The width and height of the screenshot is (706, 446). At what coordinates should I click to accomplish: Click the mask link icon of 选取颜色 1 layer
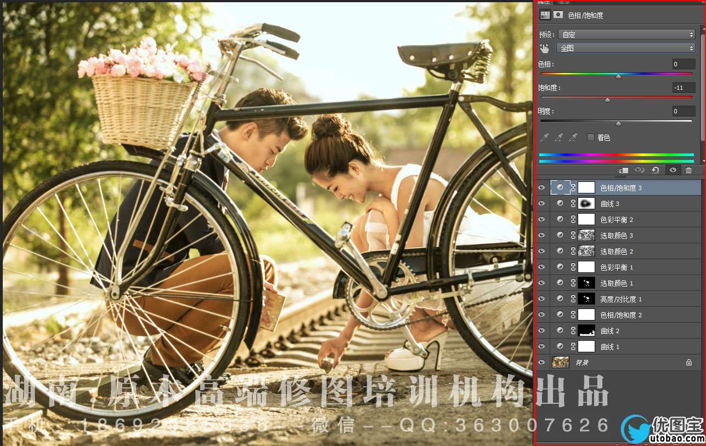tap(573, 283)
